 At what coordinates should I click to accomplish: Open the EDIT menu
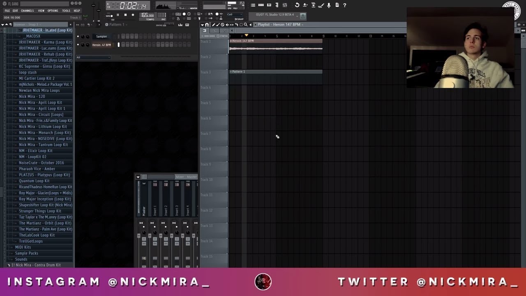tap(15, 11)
